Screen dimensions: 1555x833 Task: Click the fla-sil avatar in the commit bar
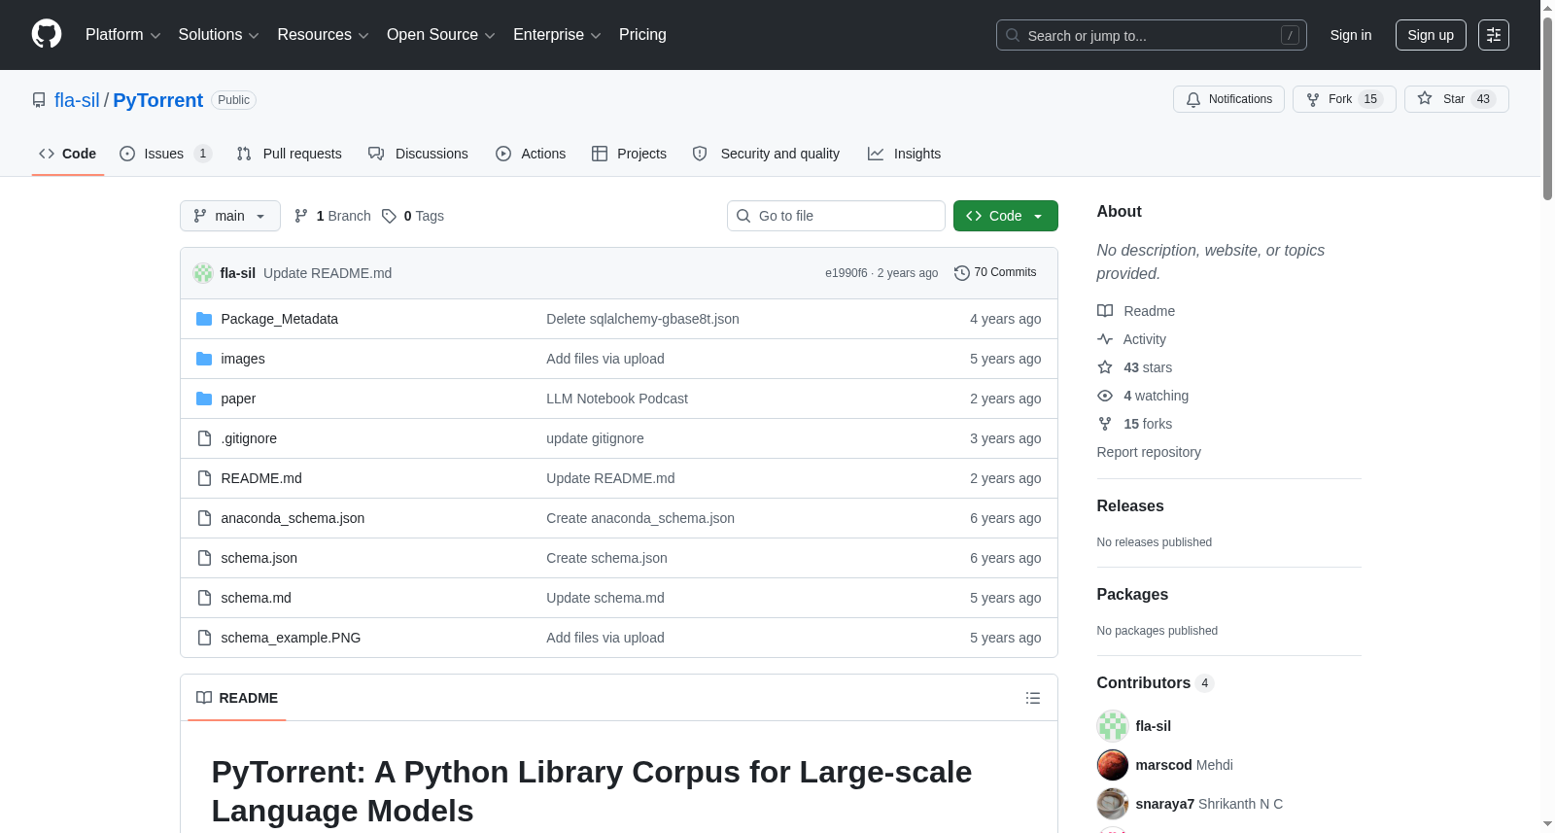(x=203, y=273)
